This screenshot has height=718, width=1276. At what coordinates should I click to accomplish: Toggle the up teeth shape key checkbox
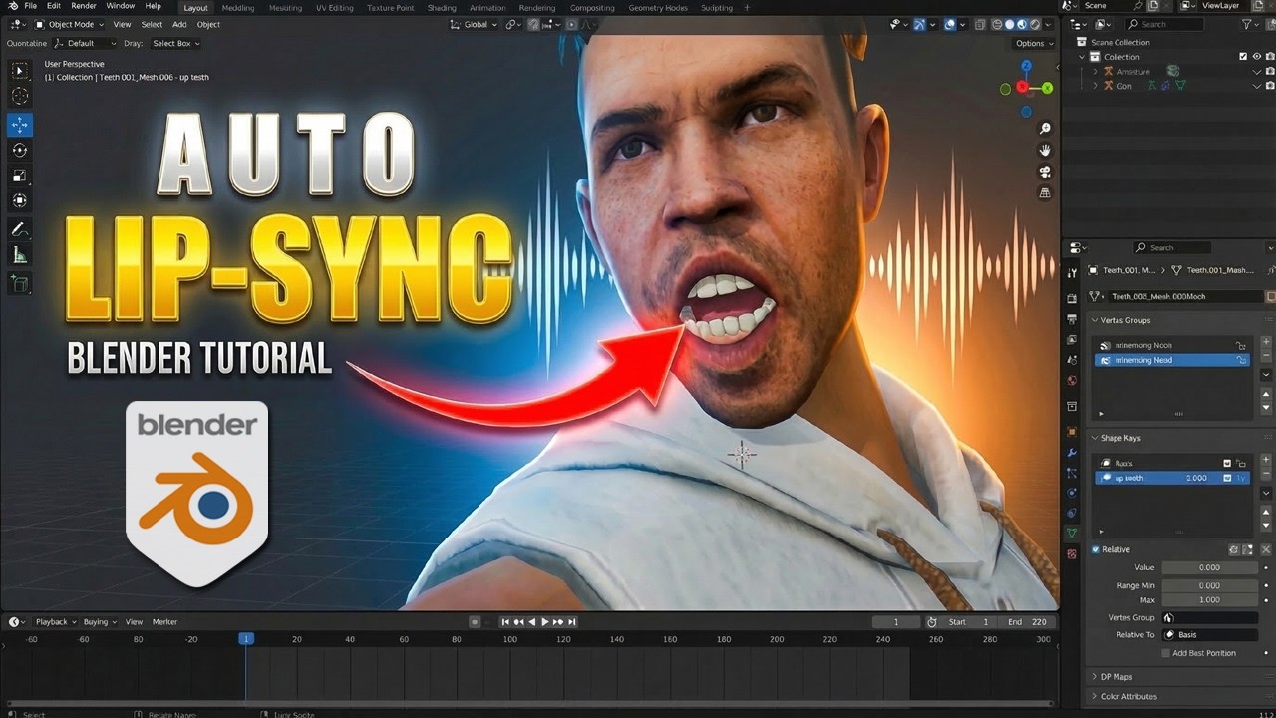1227,478
